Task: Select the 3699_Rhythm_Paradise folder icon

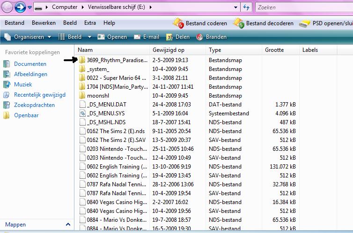Action: (x=82, y=60)
